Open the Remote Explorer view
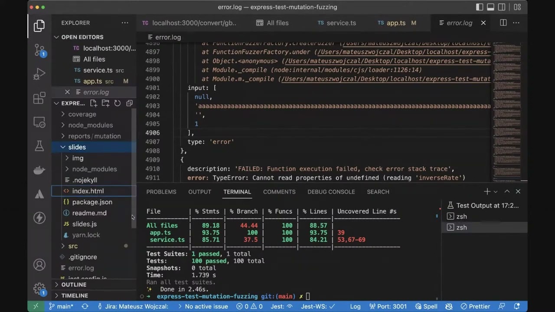This screenshot has height=312, width=555. [x=39, y=123]
